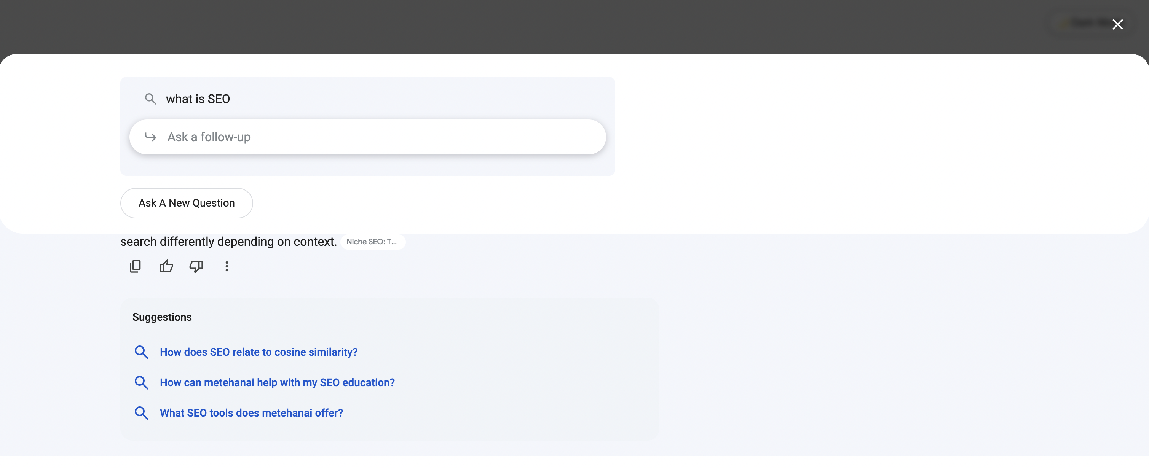This screenshot has width=1149, height=468.
Task: Open 'How can metehanai help with my SEO education?'
Action: click(x=277, y=382)
